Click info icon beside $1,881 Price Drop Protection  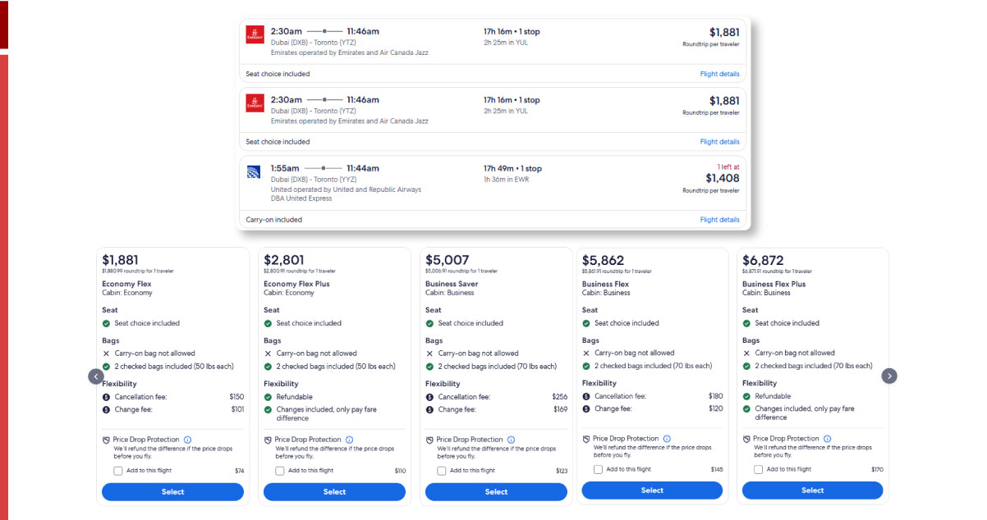tap(187, 440)
